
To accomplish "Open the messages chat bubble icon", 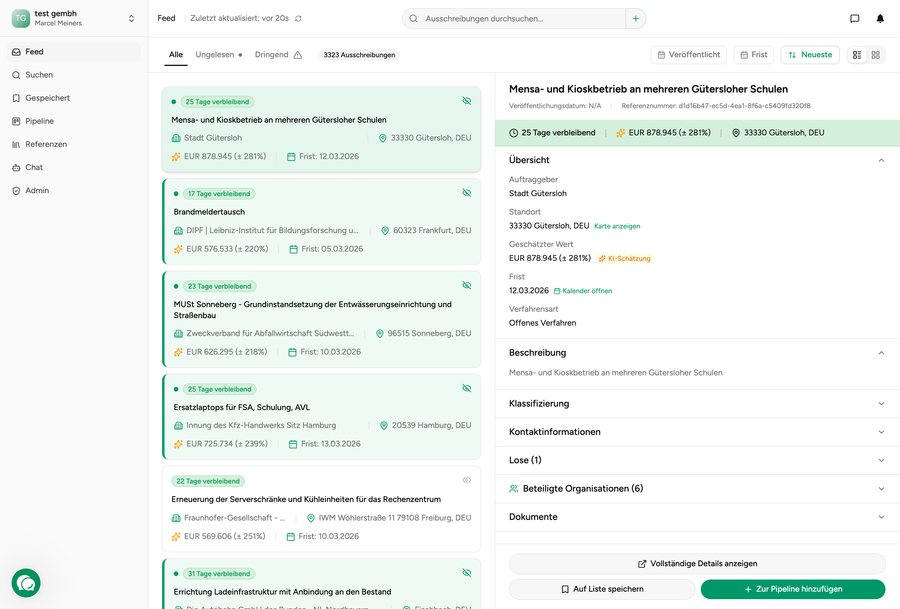I will [x=854, y=18].
